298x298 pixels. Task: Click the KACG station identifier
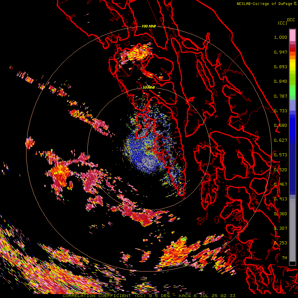pos(185,296)
